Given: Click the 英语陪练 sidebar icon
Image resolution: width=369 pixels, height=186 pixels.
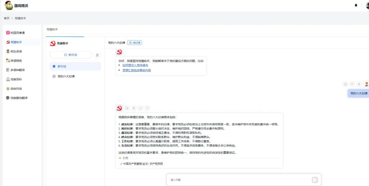Looking at the screenshot, I should pos(8,61).
